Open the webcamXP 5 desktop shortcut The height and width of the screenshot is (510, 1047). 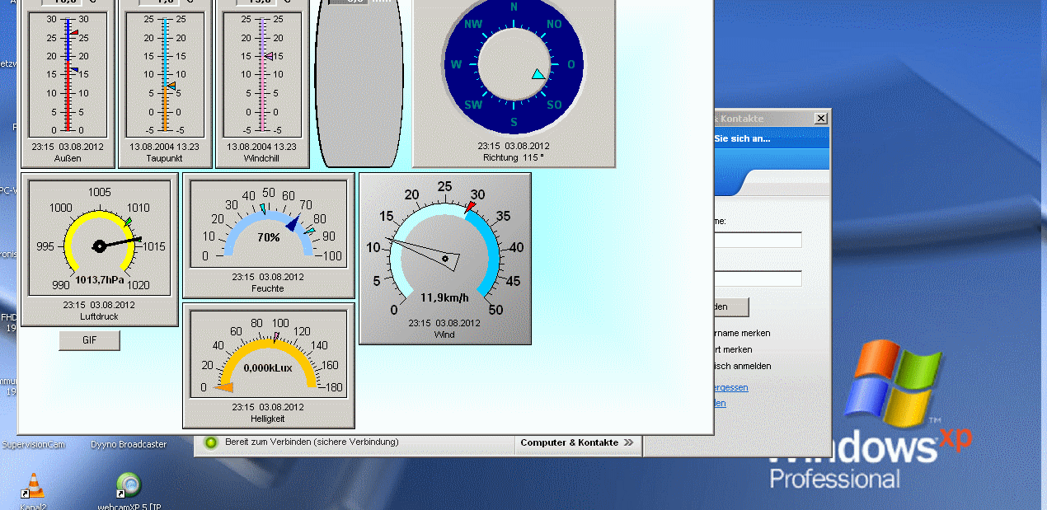click(x=129, y=486)
